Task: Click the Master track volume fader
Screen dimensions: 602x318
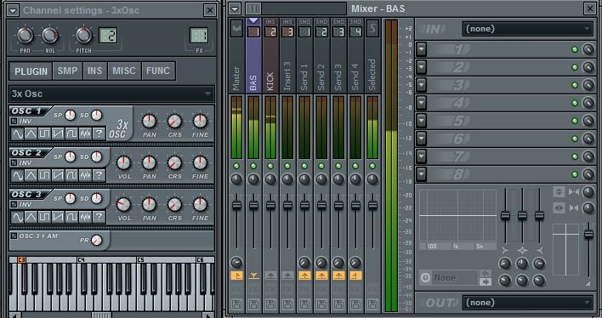Action: coord(236,205)
